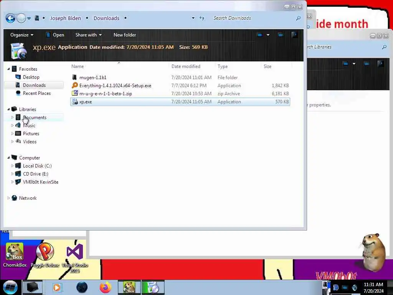Click Downloads breadcrumb in address bar
The image size is (393, 295).
(x=106, y=18)
